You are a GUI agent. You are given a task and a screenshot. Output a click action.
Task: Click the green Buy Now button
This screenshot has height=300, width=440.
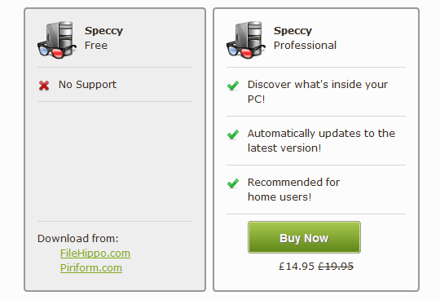point(304,237)
